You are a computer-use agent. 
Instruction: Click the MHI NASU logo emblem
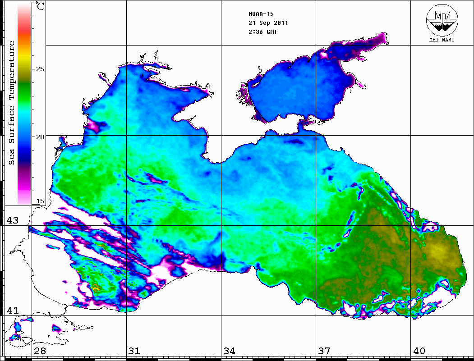[442, 20]
